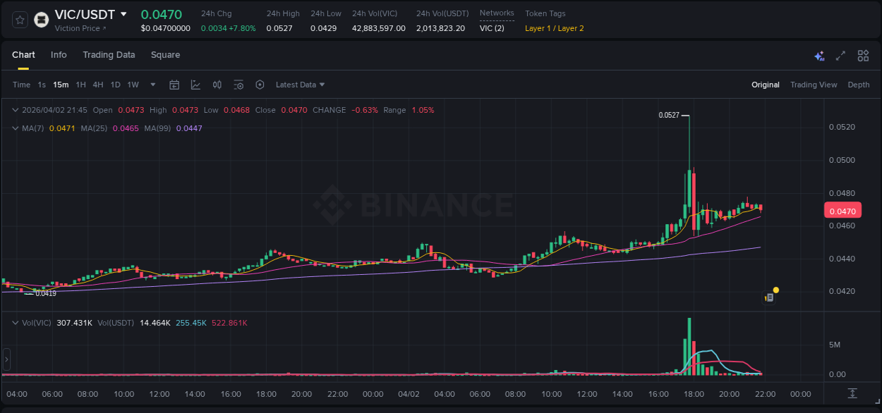Open the widgets layout panel
This screenshot has width=882, height=413.
pyautogui.click(x=862, y=54)
